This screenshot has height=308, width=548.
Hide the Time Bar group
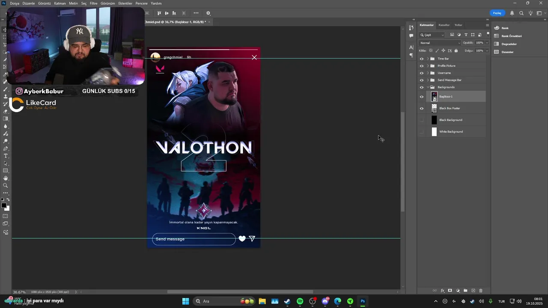point(422,59)
